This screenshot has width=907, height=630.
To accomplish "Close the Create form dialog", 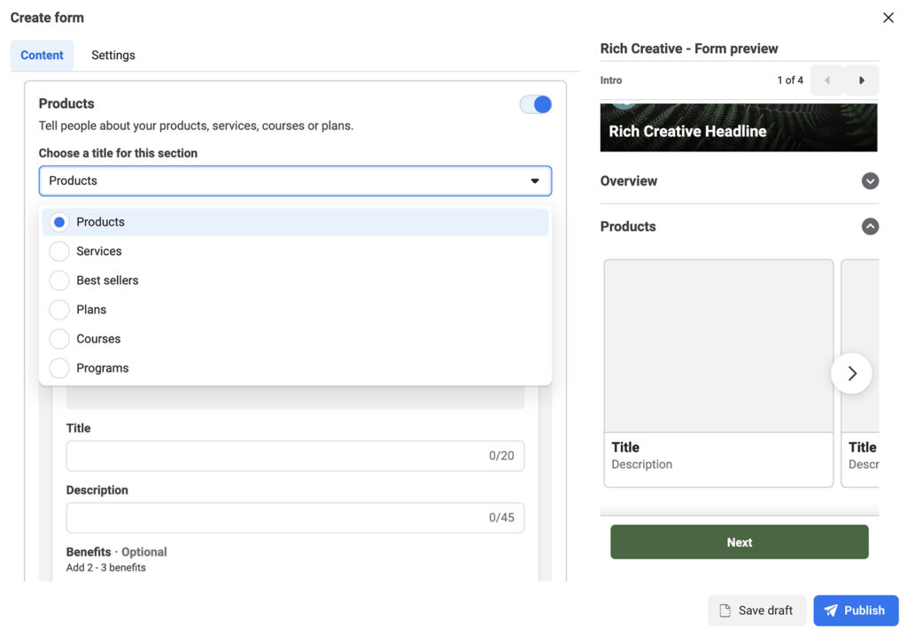I will coord(888,17).
